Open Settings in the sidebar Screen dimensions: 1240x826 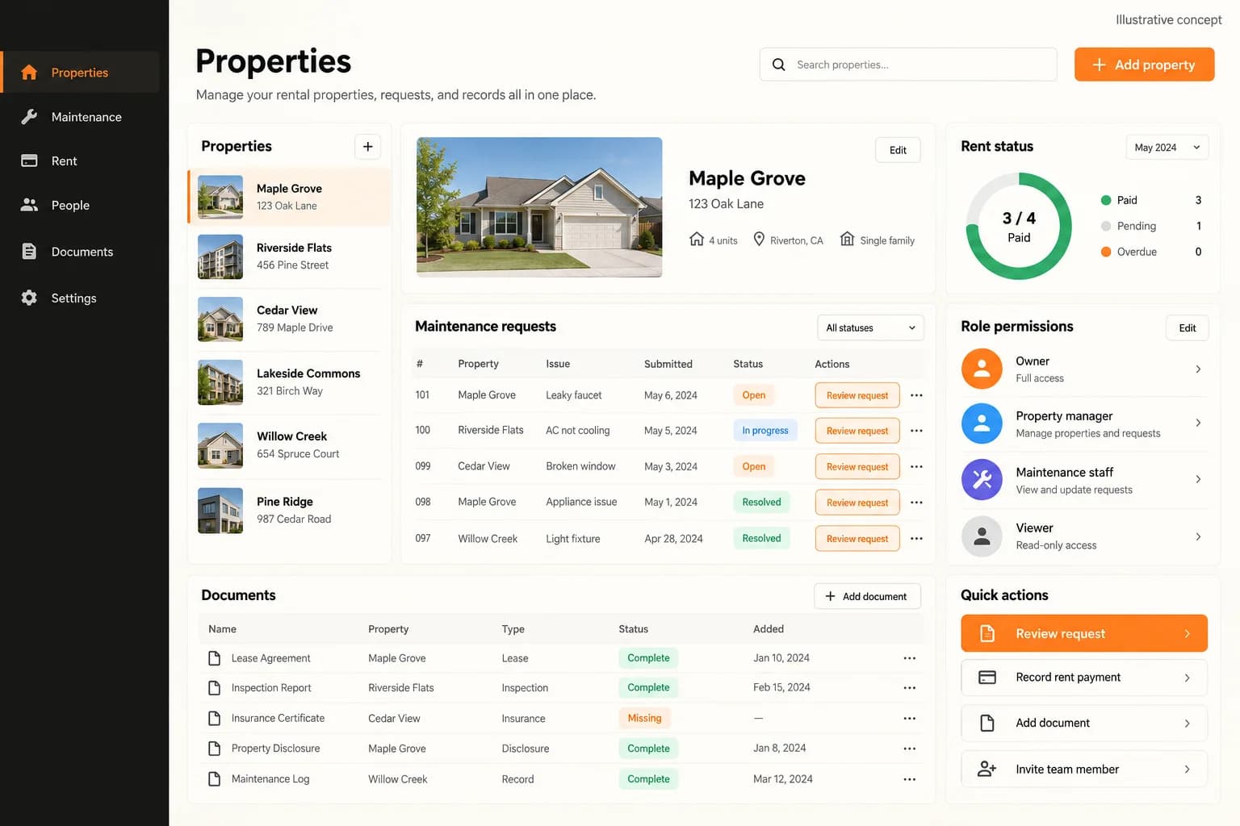coord(81,298)
